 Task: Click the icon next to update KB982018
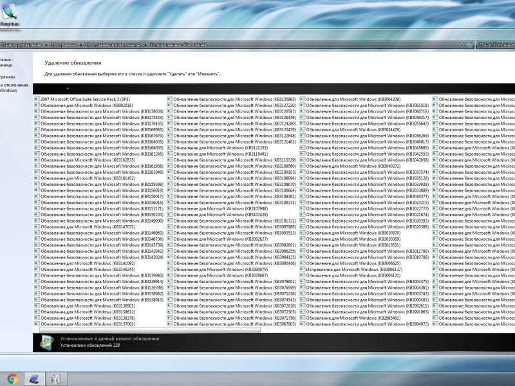point(37,105)
